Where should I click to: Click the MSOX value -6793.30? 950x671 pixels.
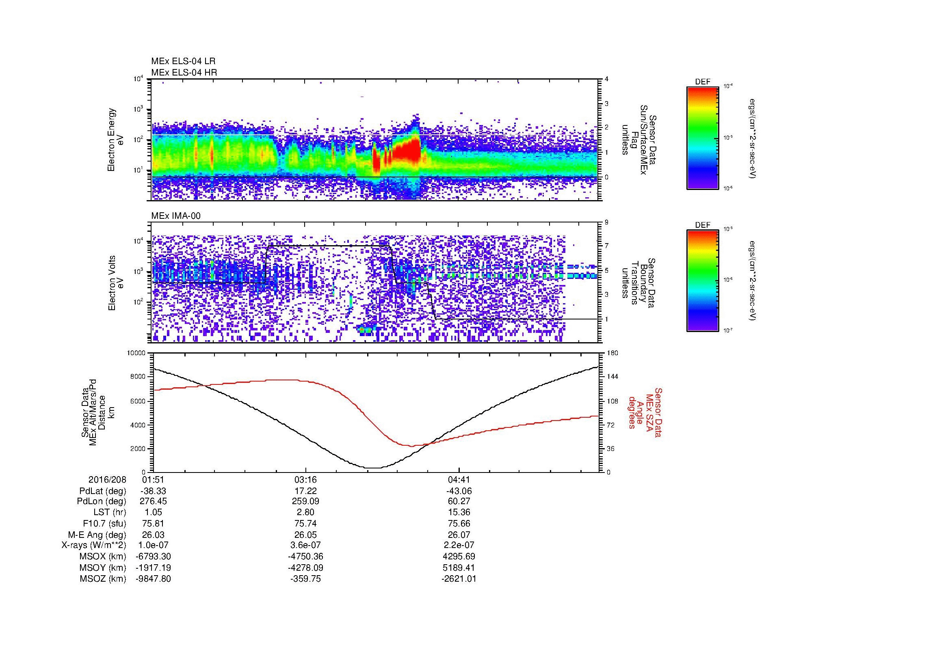point(153,557)
